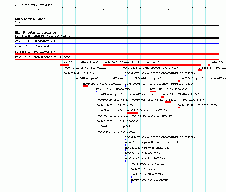
Task: Open nsv5432301 (ByrskaBishop2022) label
Action: [x=86, y=68]
